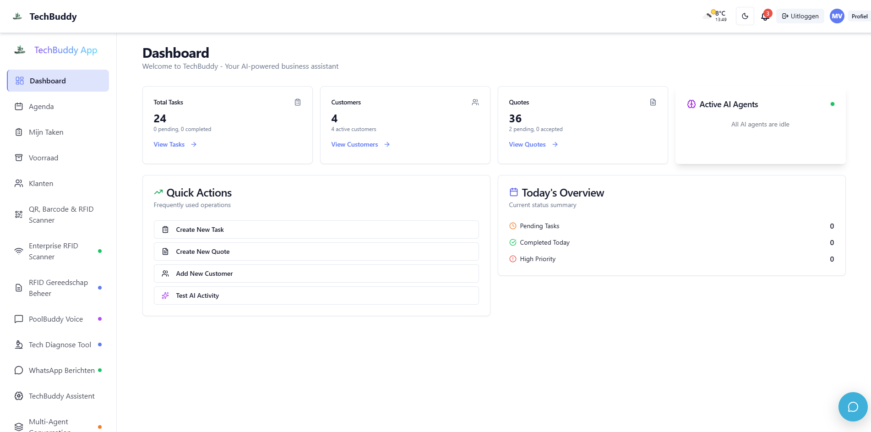The width and height of the screenshot is (871, 432).
Task: Click the Quick Actions trend icon
Action: (158, 192)
